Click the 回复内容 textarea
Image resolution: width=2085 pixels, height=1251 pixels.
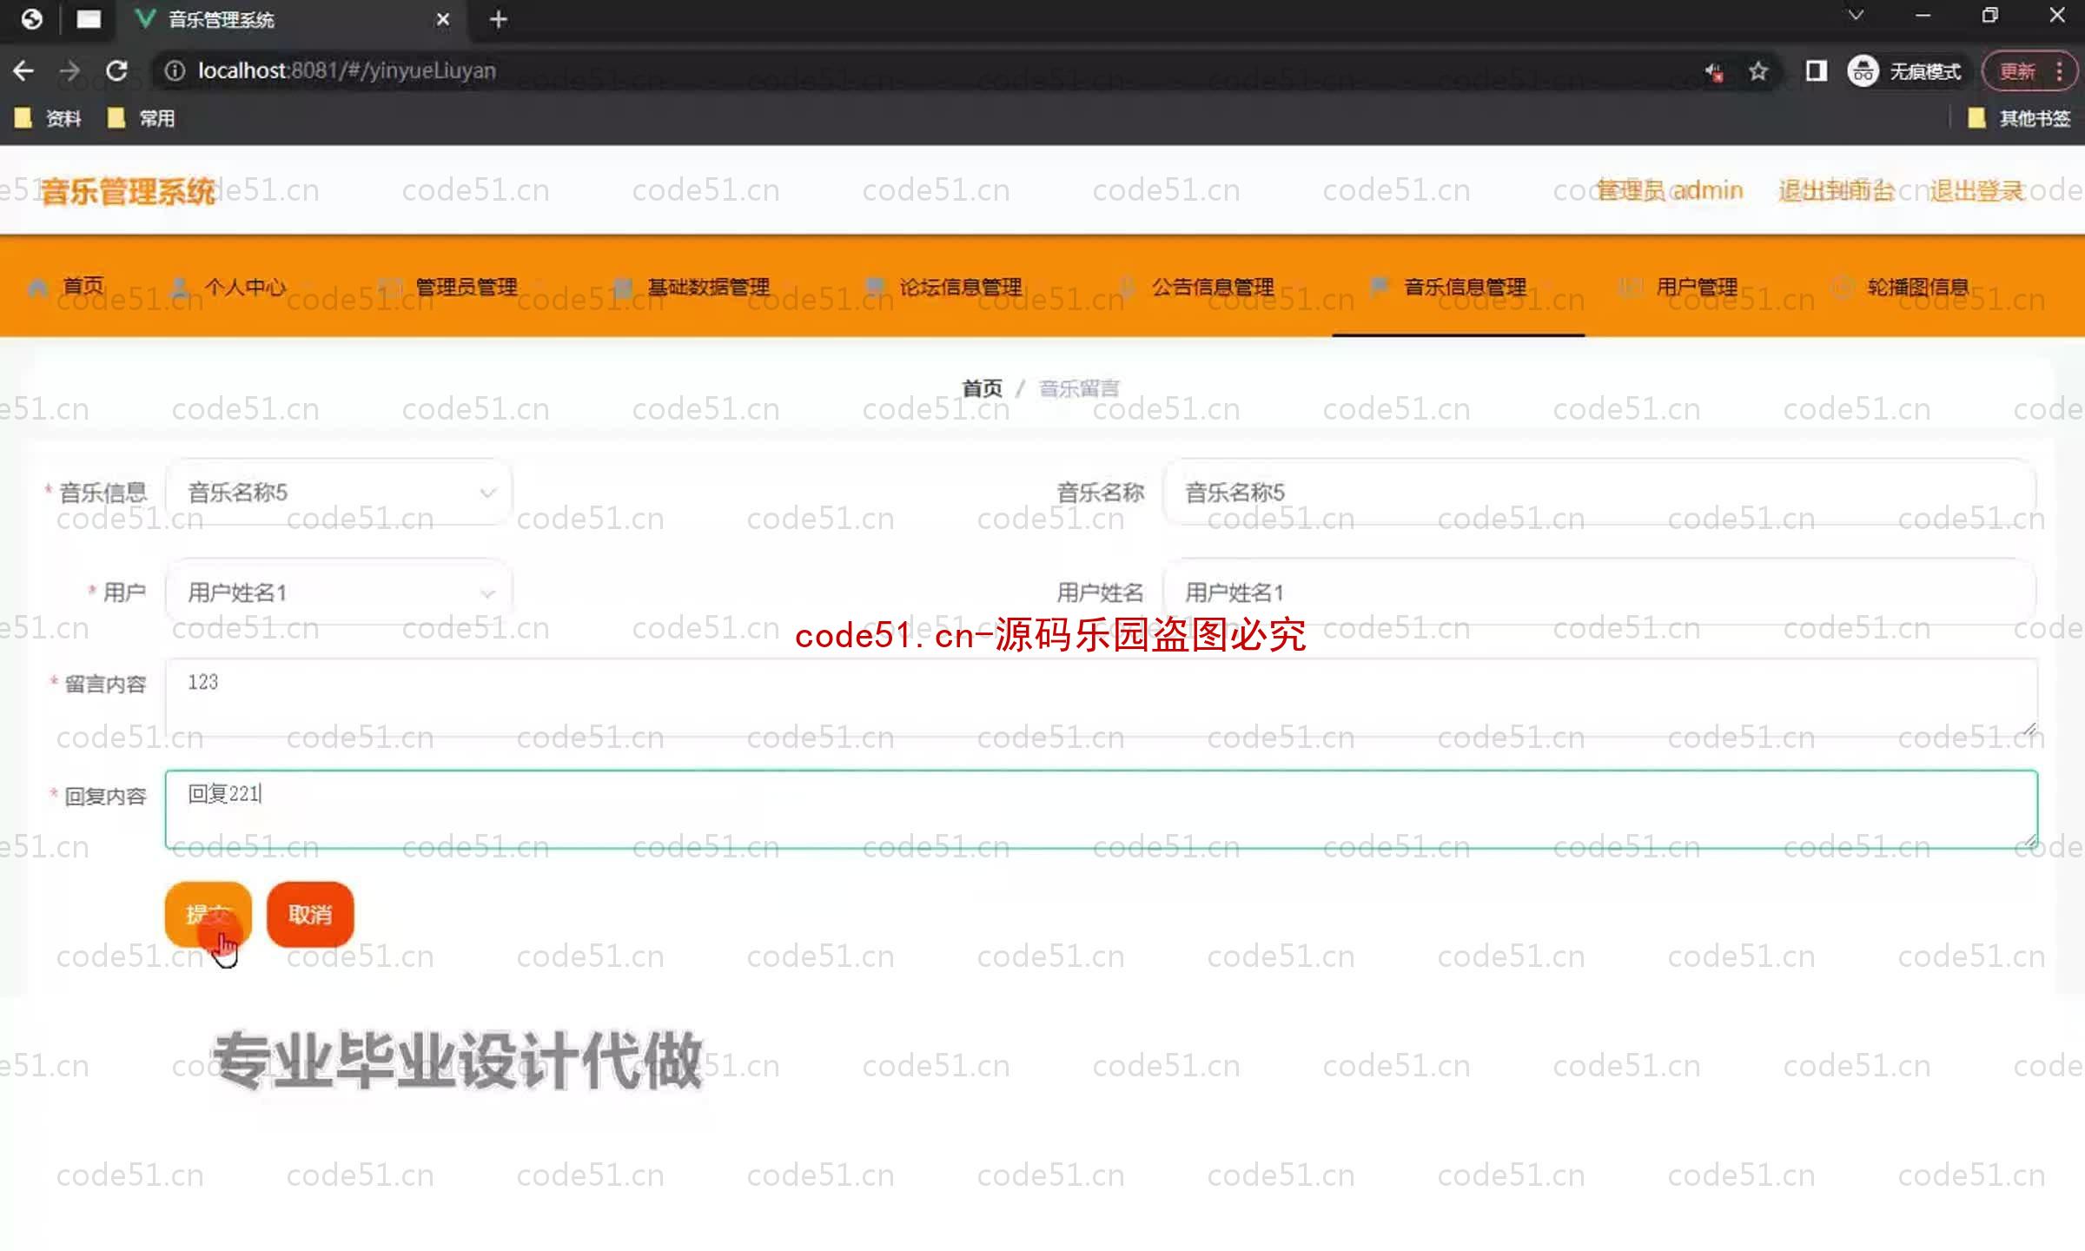click(x=1102, y=809)
